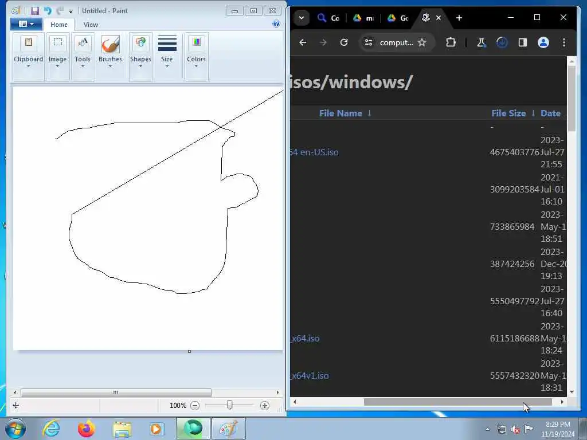
Task: Expand the Tools group dropdown
Action: (83, 66)
